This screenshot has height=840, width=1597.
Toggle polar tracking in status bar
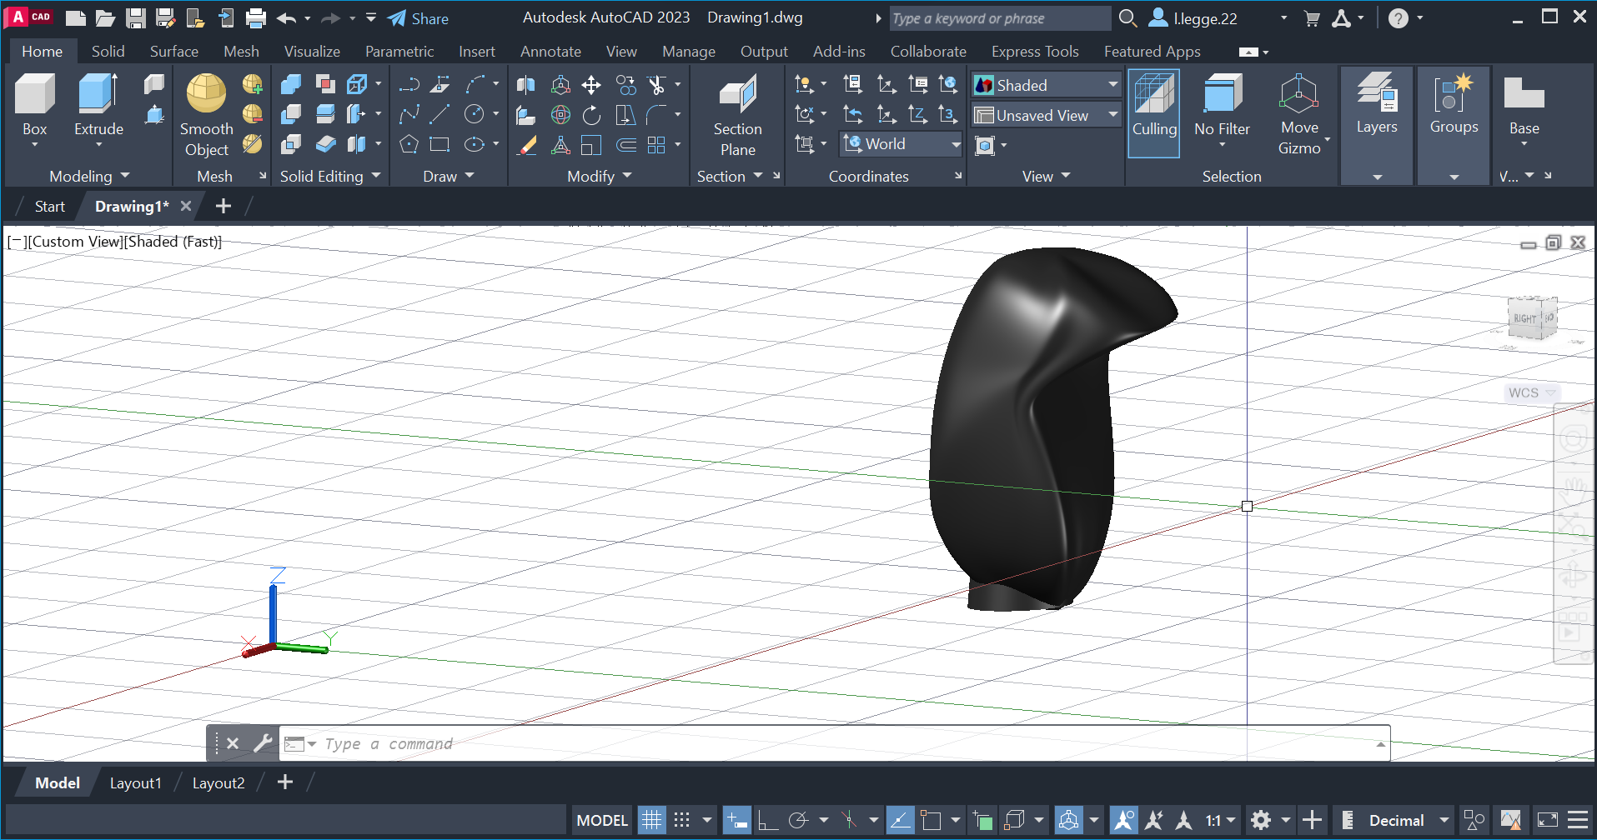click(799, 820)
